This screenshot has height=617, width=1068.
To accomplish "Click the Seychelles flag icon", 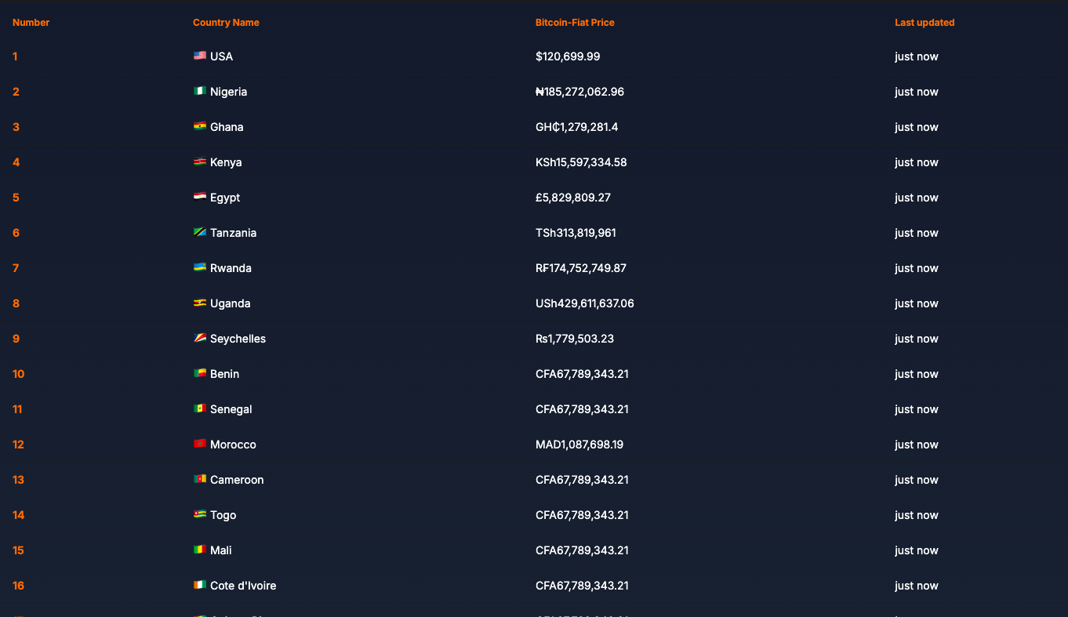I will 200,338.
